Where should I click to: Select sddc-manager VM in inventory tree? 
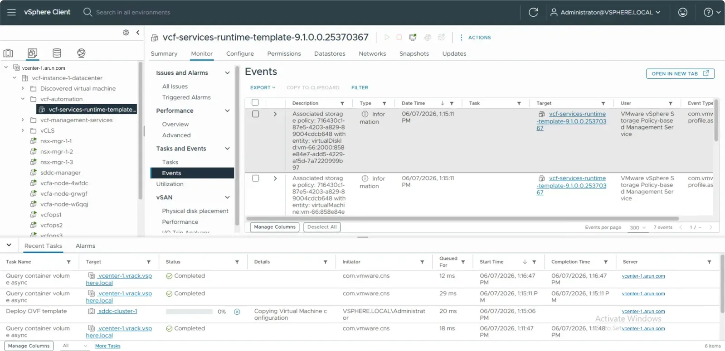coord(60,173)
